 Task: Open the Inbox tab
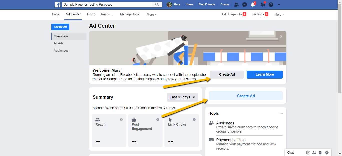pyautogui.click(x=91, y=14)
